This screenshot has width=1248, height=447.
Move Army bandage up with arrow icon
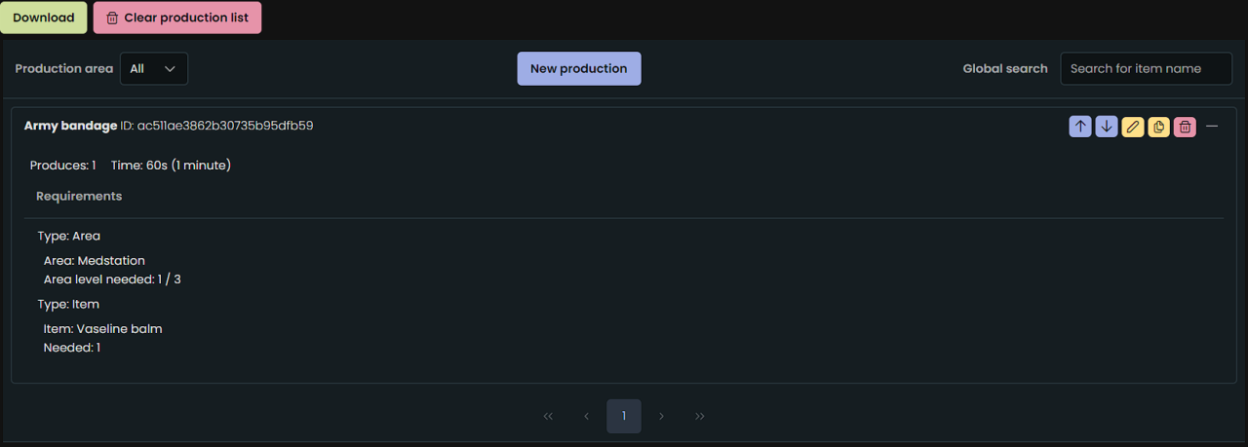click(1080, 127)
